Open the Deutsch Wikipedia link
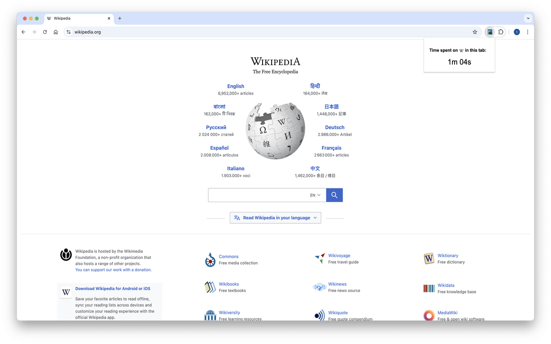 click(335, 128)
